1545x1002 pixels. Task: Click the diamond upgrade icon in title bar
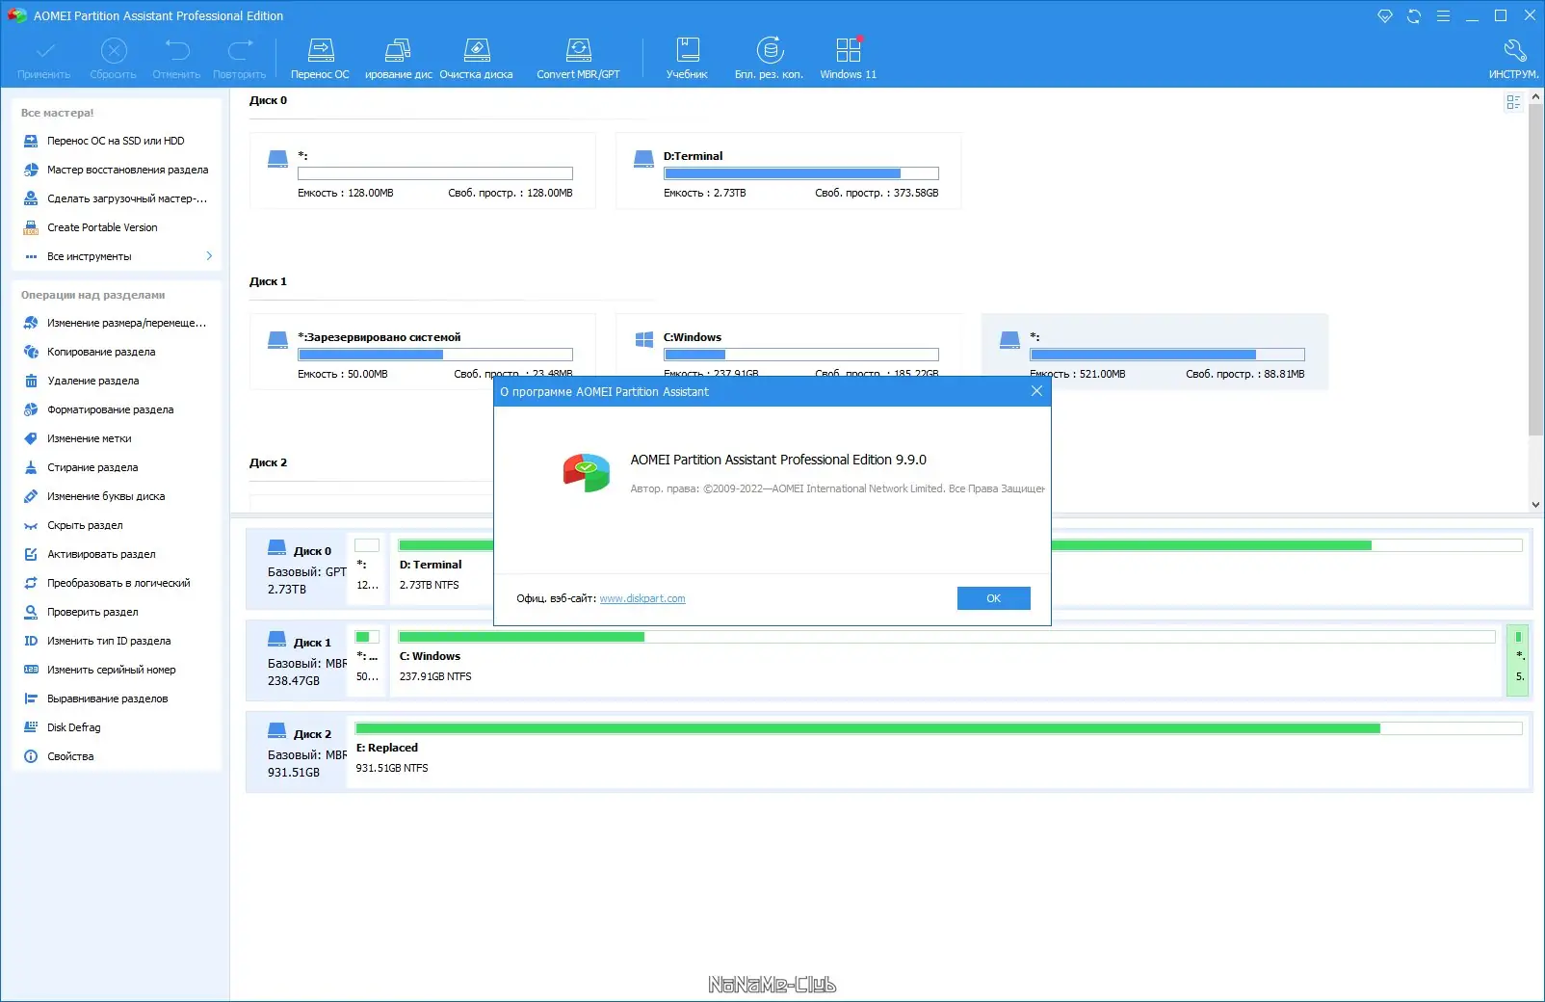click(1385, 16)
